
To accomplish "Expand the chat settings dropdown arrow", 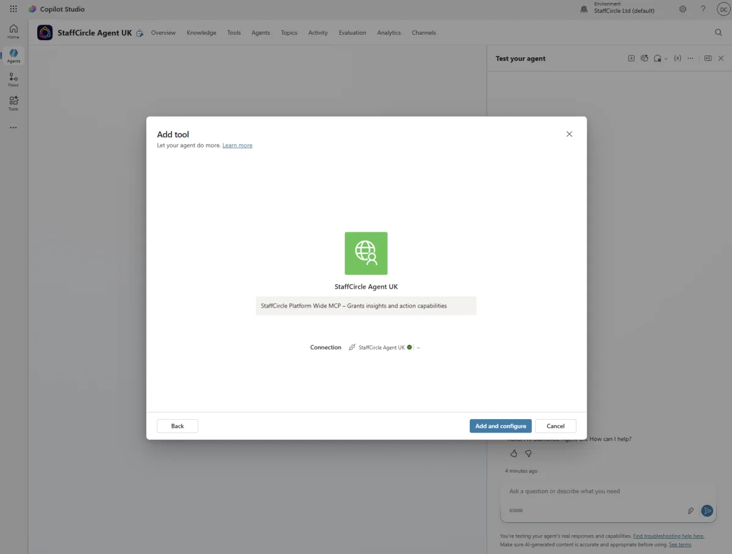I will pyautogui.click(x=666, y=59).
